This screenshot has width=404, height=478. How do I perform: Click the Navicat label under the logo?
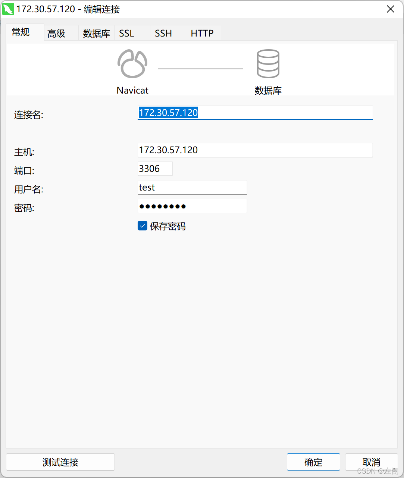pos(132,90)
